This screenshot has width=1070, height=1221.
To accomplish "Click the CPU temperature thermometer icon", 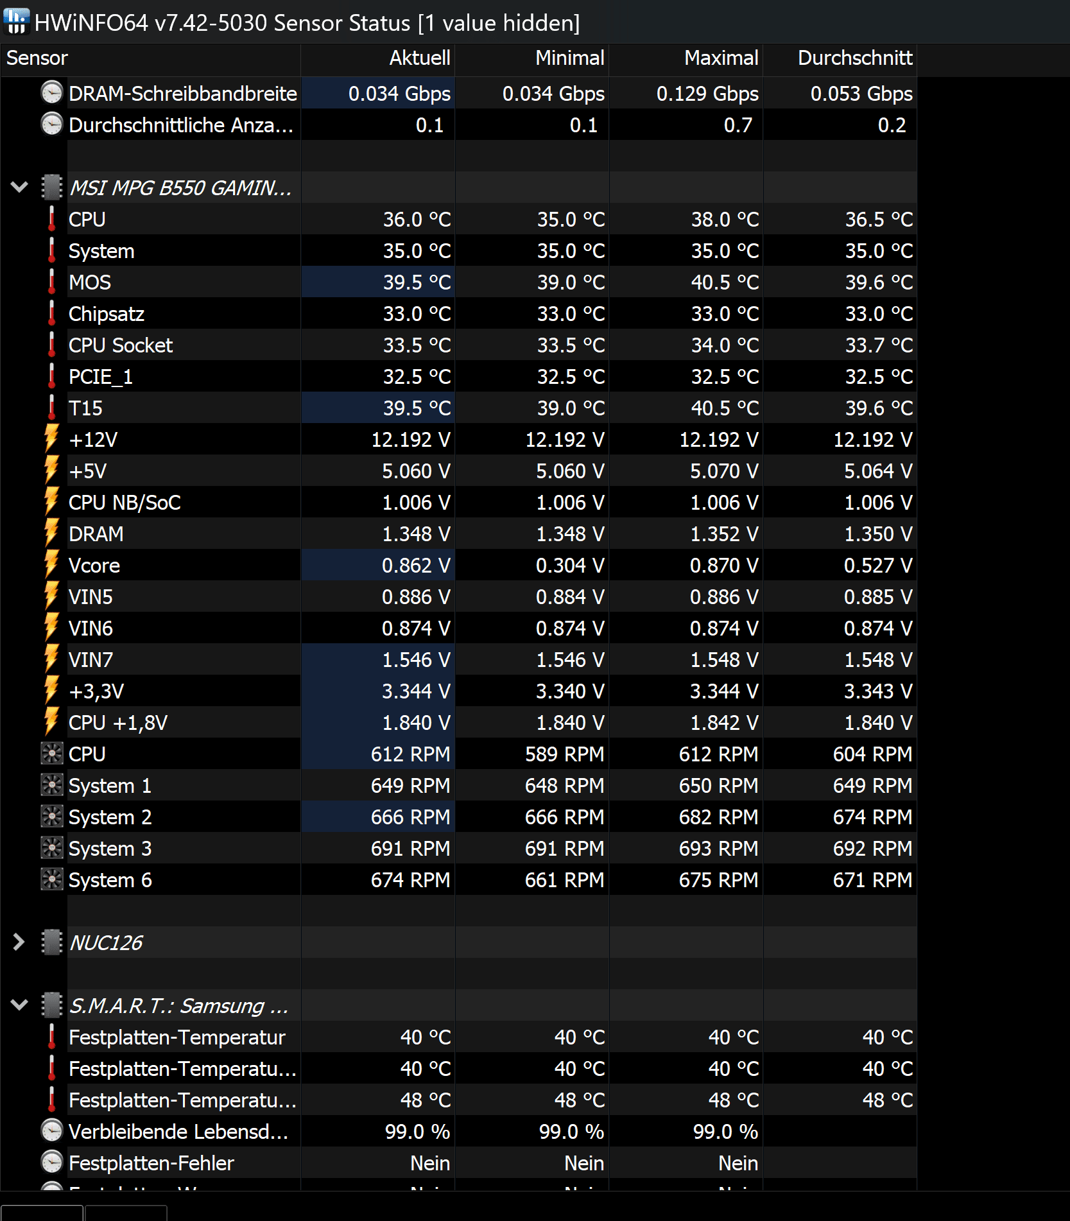I will [51, 219].
